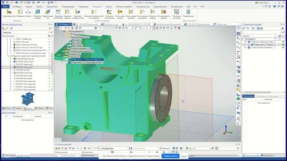
Task: Select Вид сверху work plane in tree
Action: pyautogui.click(x=77, y=40)
